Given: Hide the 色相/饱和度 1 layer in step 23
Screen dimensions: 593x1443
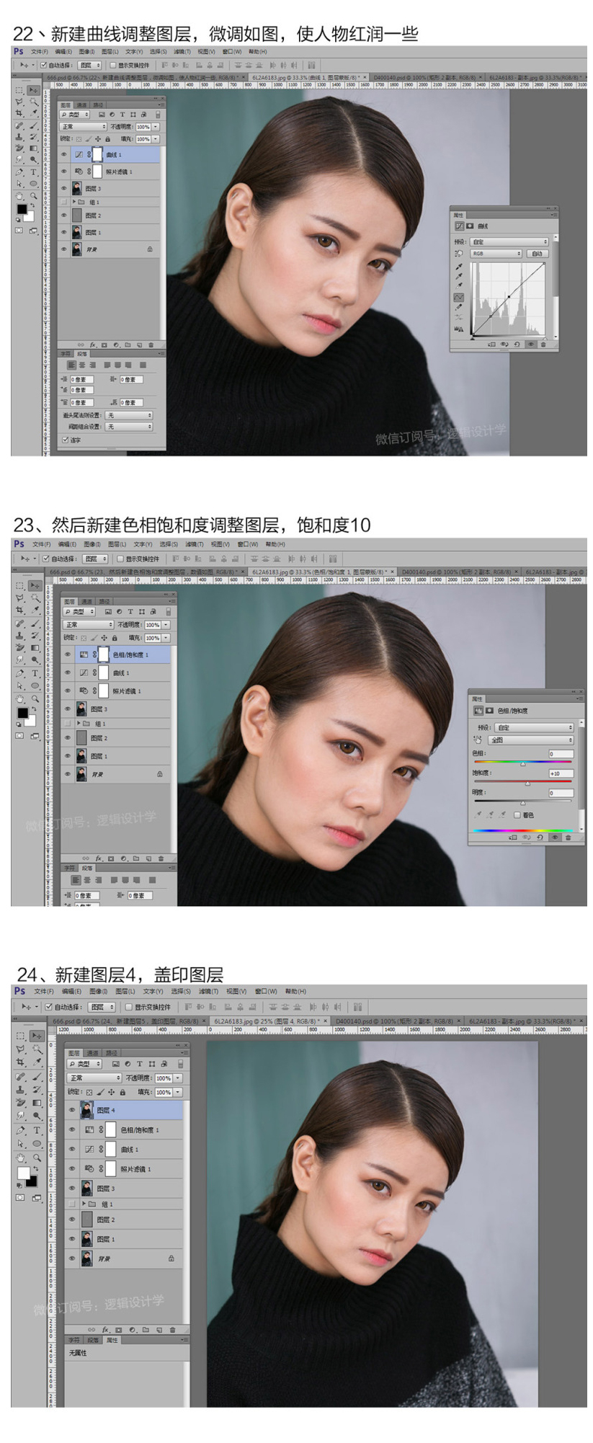Looking at the screenshot, I should point(67,654).
